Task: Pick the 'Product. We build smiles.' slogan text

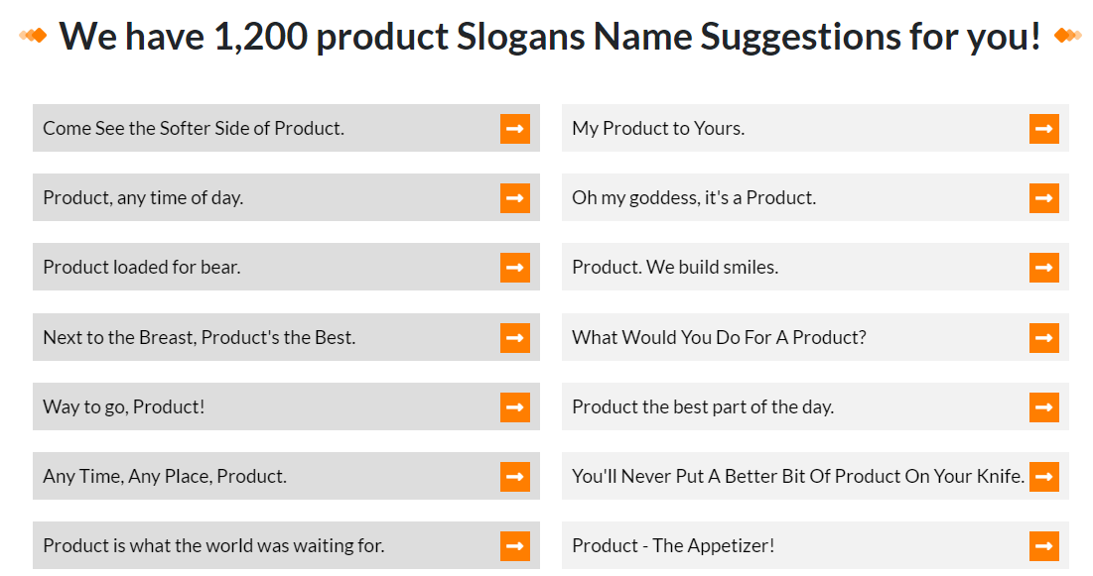Action: 675,268
